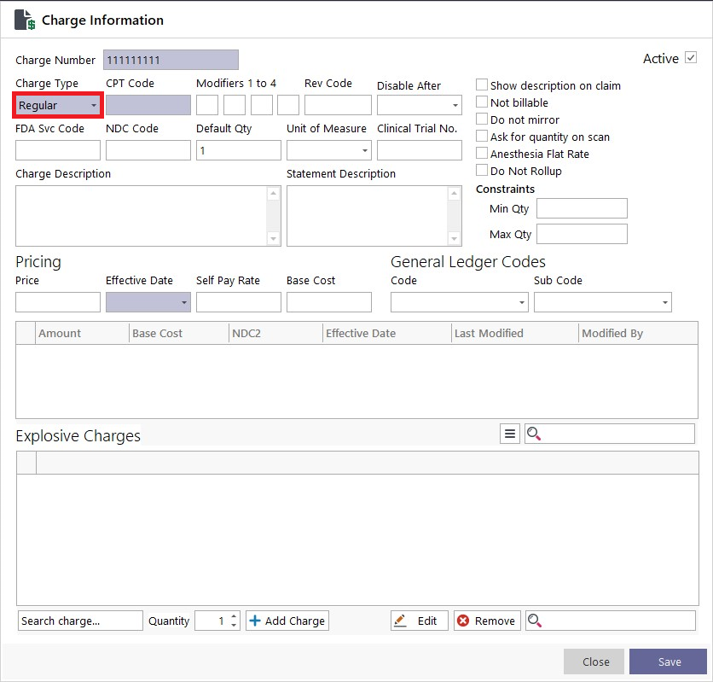The image size is (713, 682).
Task: Open the Explosive Charges hamburger menu icon
Action: click(x=510, y=434)
